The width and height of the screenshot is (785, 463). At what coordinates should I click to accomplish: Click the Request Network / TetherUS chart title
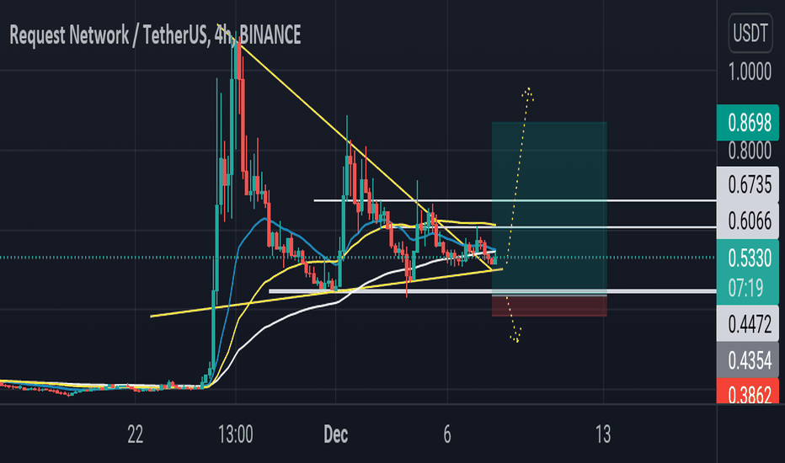point(155,35)
